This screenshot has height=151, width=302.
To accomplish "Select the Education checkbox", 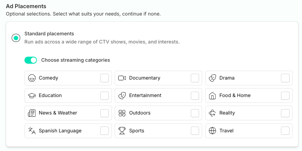I will tap(105, 95).
